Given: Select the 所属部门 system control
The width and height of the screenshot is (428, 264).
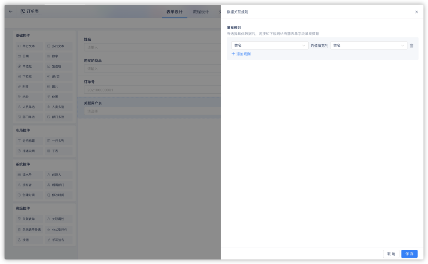Looking at the screenshot, I should pos(59,185).
